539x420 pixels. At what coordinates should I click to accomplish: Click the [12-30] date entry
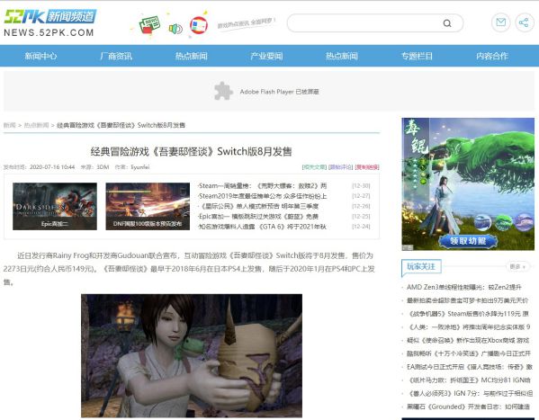(361, 186)
